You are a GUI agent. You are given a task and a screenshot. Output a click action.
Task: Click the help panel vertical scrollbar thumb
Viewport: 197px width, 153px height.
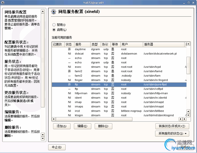(x=43, y=60)
